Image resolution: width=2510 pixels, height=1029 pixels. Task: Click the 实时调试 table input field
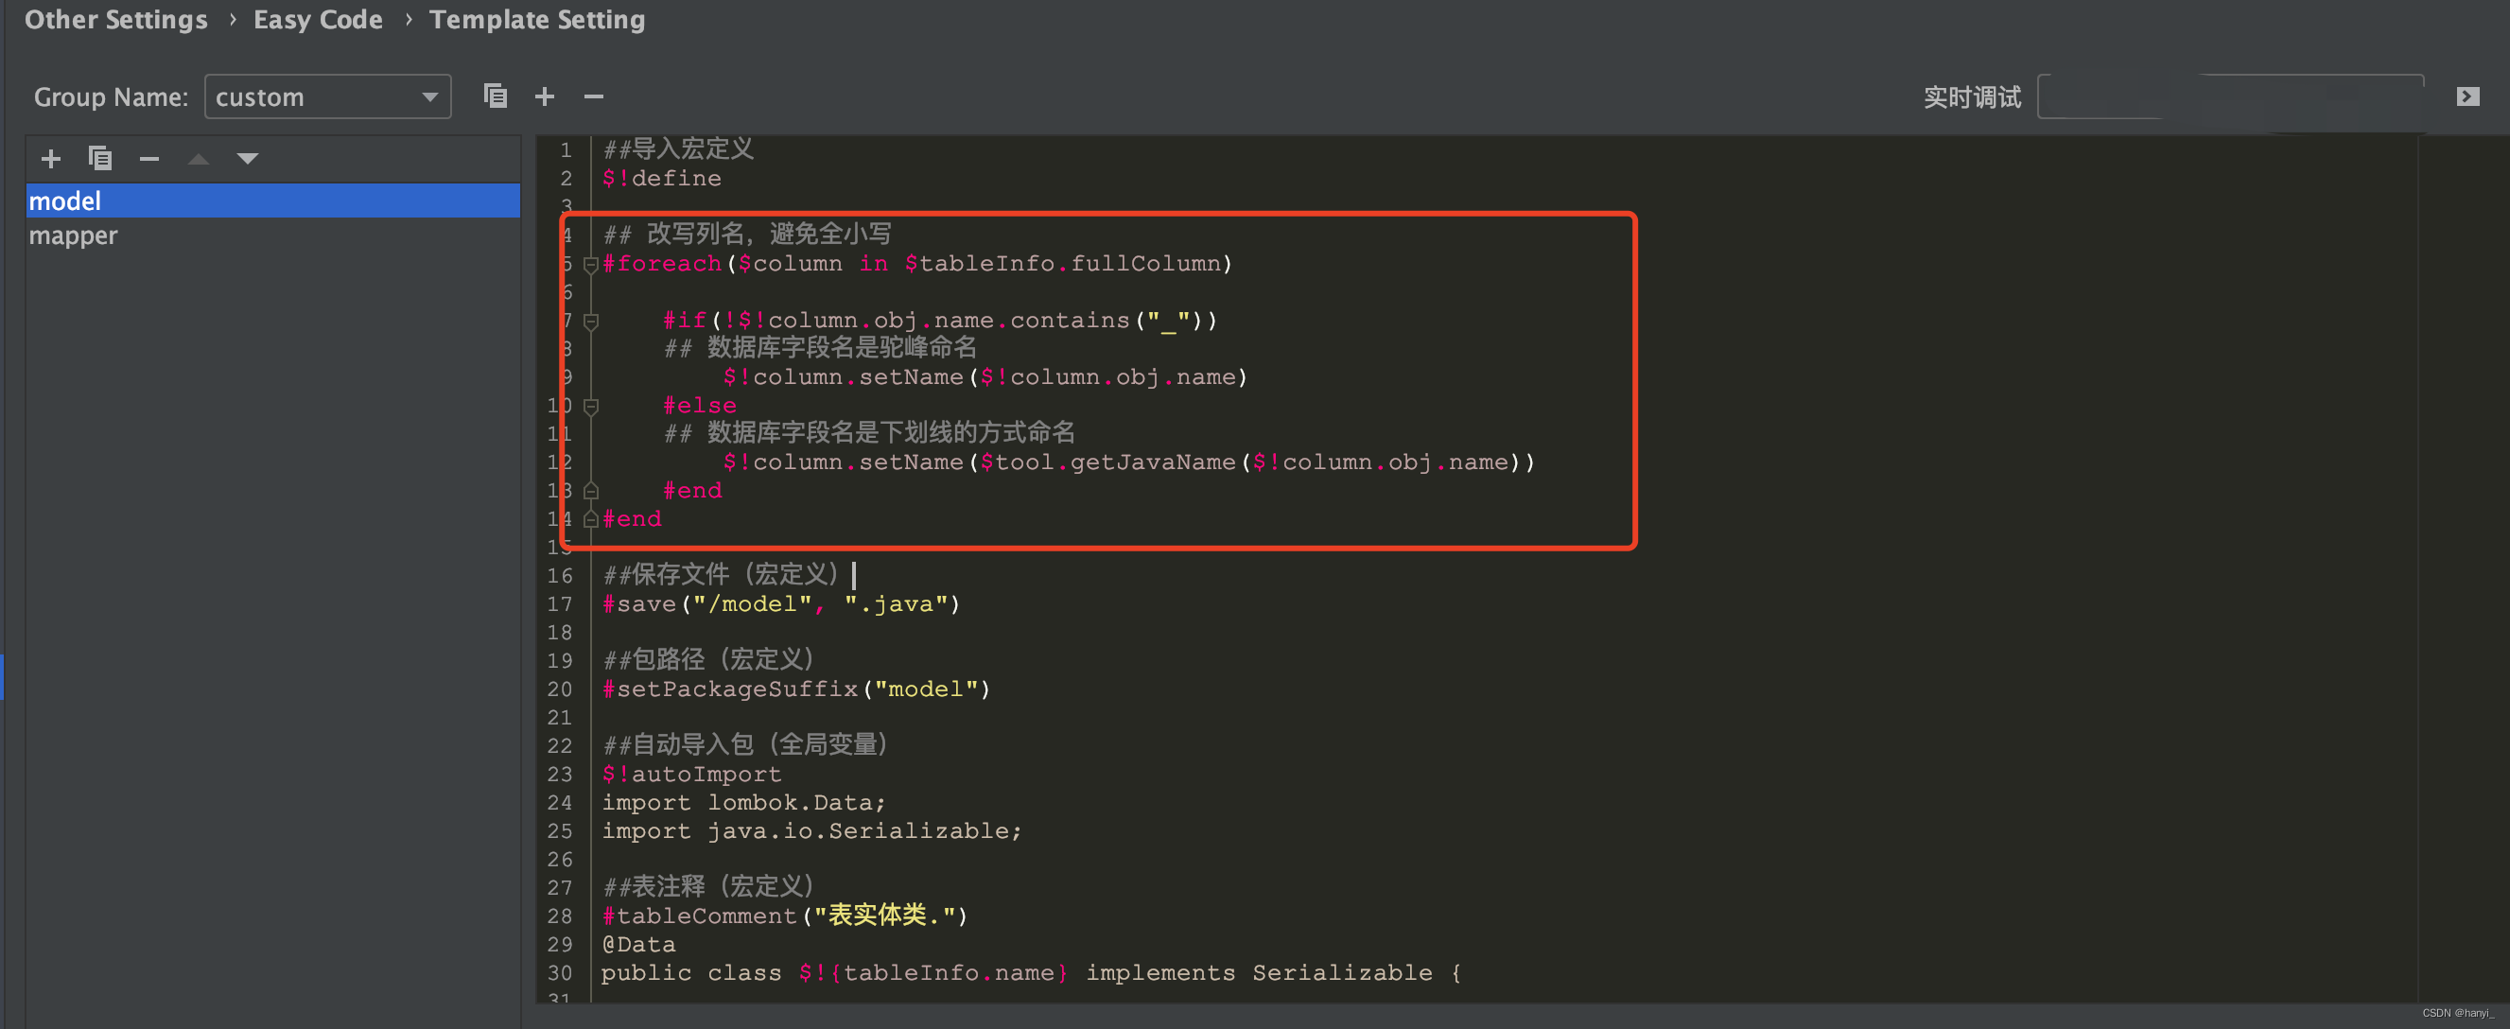(2230, 96)
